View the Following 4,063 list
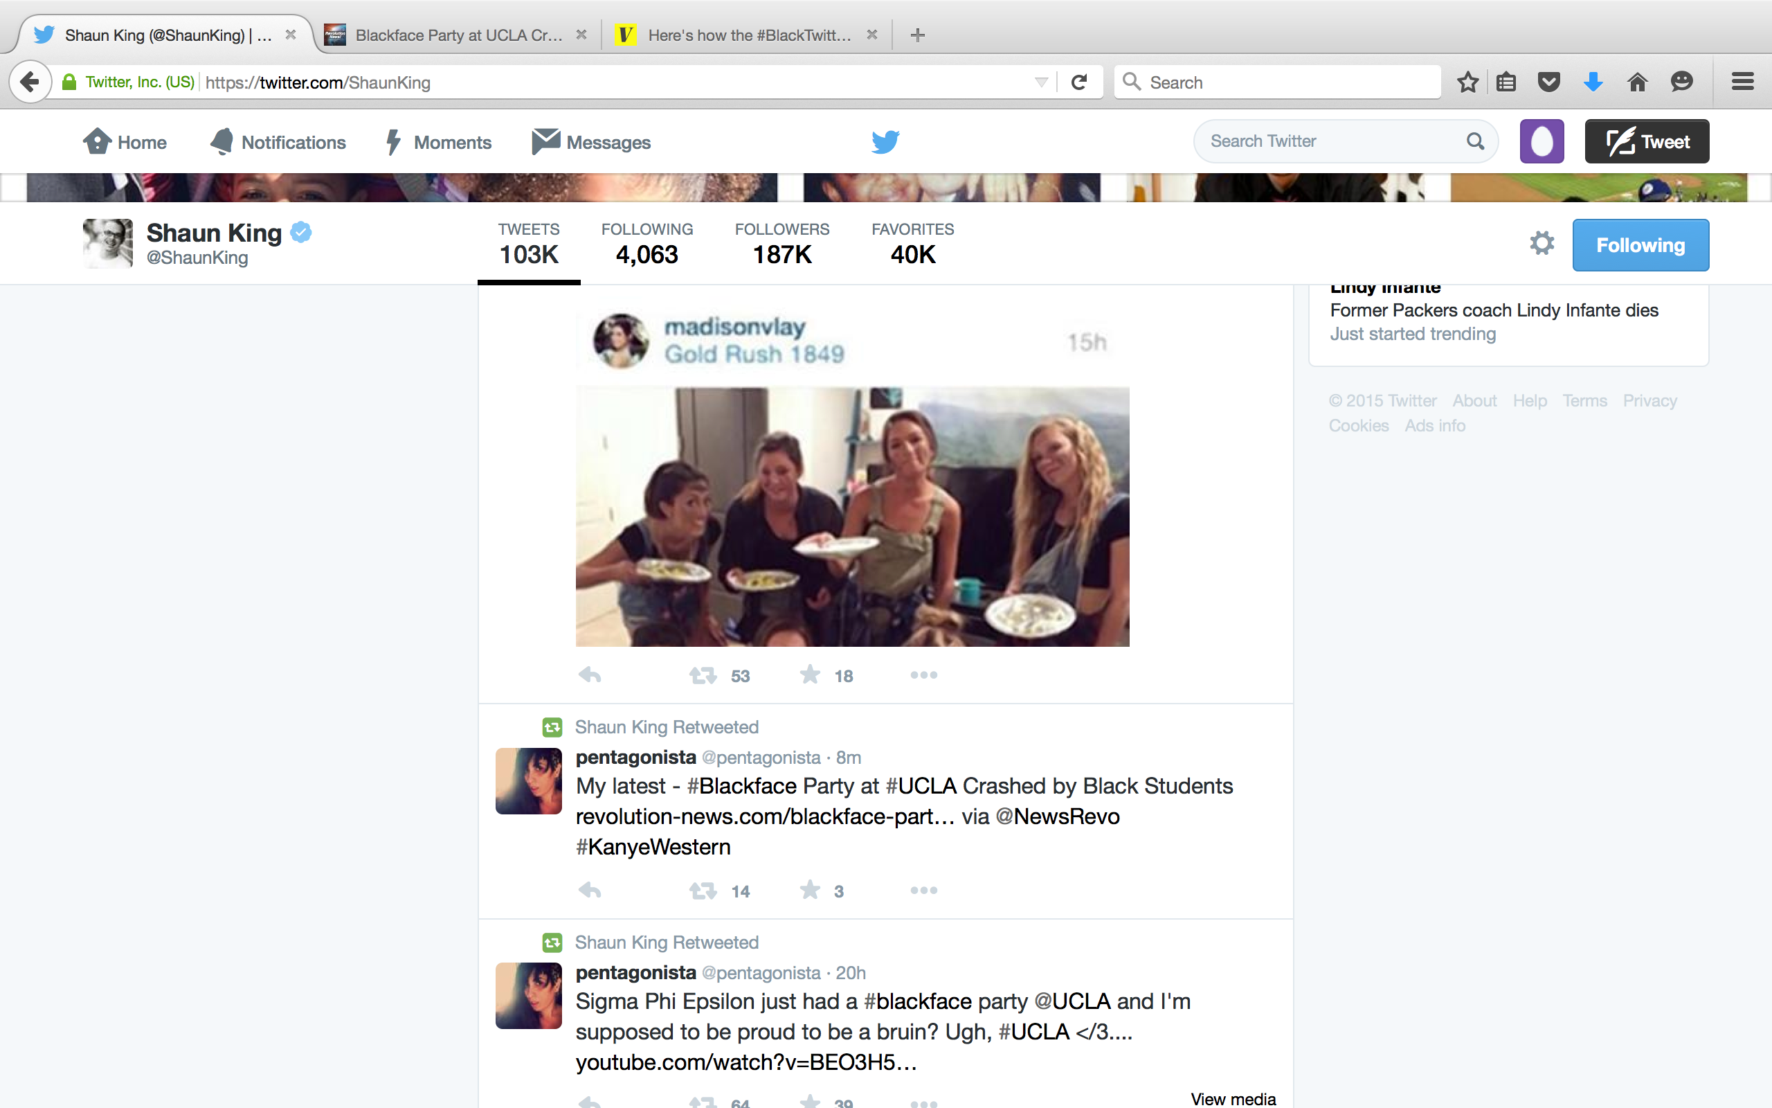Screen dimensions: 1772x1108 tap(647, 244)
